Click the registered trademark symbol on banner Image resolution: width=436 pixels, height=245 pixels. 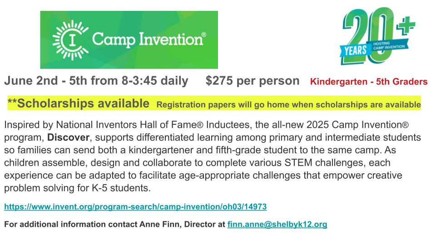tap(204, 35)
